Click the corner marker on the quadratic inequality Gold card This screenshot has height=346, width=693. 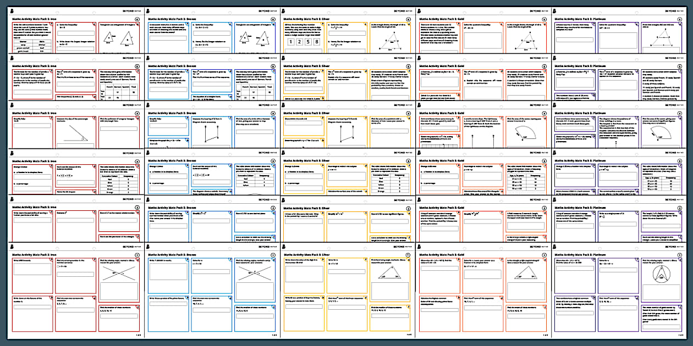pos(502,24)
